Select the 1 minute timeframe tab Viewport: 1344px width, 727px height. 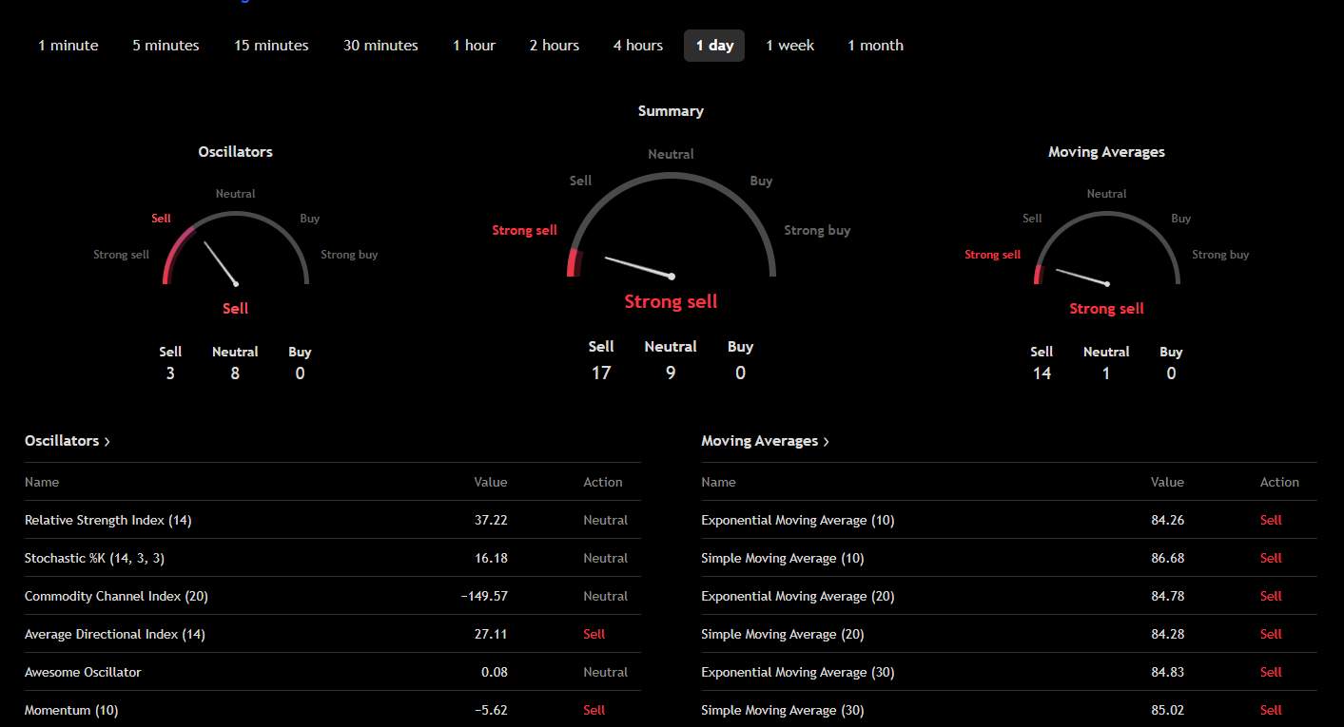[68, 46]
